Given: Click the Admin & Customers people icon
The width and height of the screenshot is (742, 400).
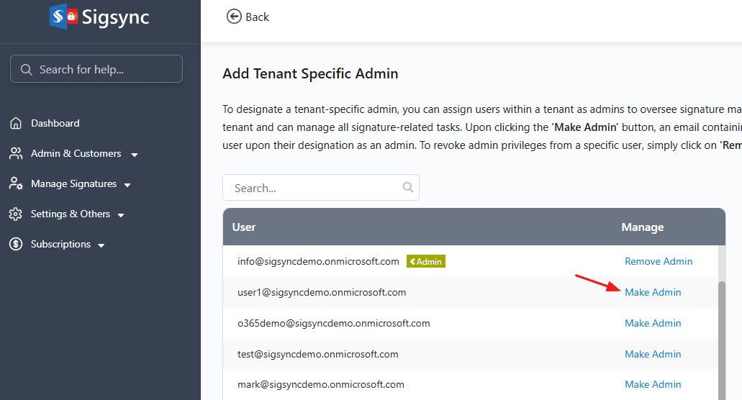Looking at the screenshot, I should pos(16,153).
